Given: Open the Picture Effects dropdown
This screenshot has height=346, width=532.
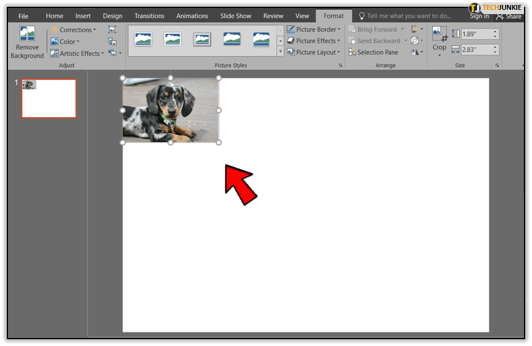Looking at the screenshot, I should click(x=314, y=40).
